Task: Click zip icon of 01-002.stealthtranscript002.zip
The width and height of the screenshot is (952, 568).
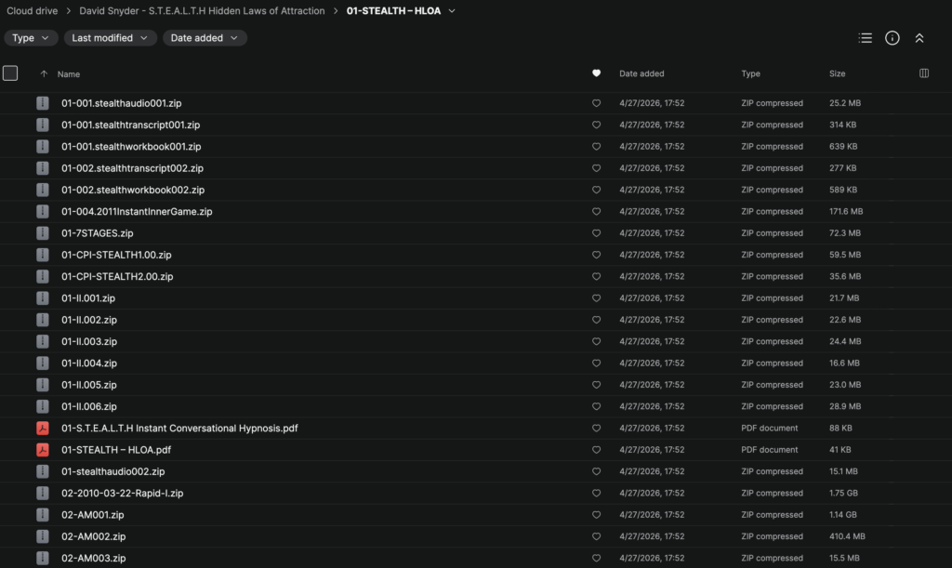Action: point(43,168)
